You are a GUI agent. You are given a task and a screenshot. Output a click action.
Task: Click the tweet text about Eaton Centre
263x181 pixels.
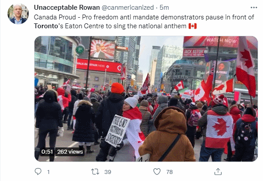click(144, 22)
